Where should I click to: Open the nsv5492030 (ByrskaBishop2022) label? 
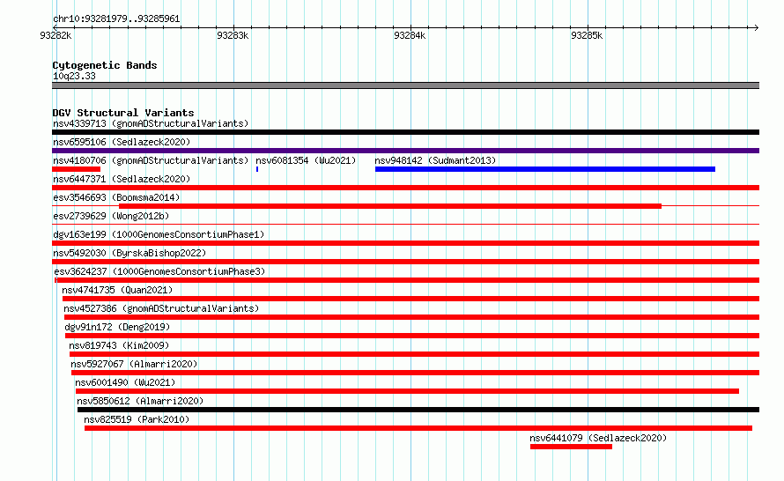(129, 253)
